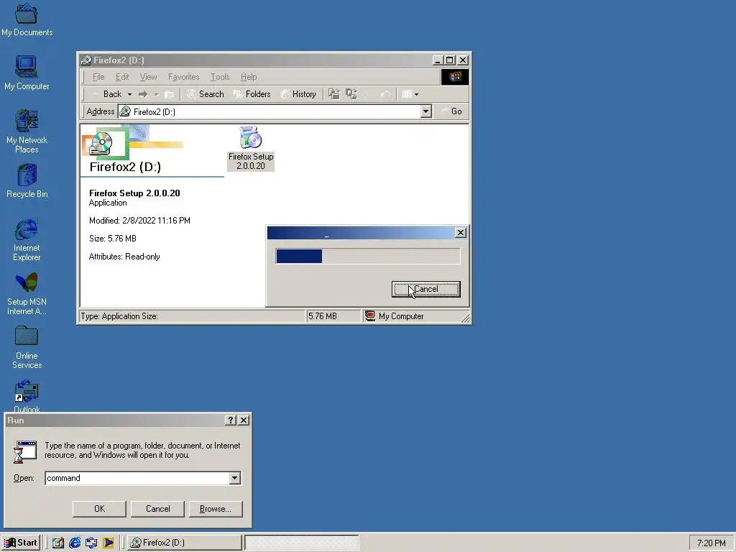Screen dimensions: 736x552
Task: Expand the Address bar dropdown
Action: tap(425, 111)
